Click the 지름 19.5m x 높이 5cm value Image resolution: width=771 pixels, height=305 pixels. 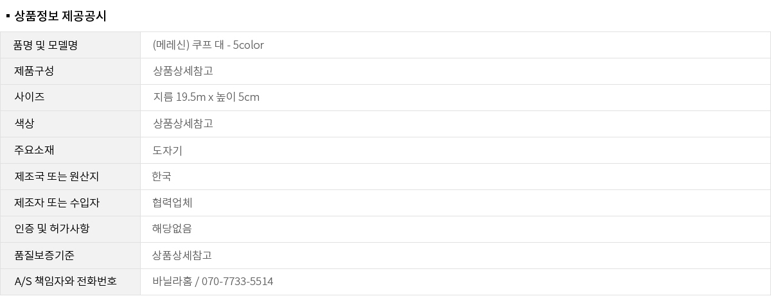click(206, 98)
